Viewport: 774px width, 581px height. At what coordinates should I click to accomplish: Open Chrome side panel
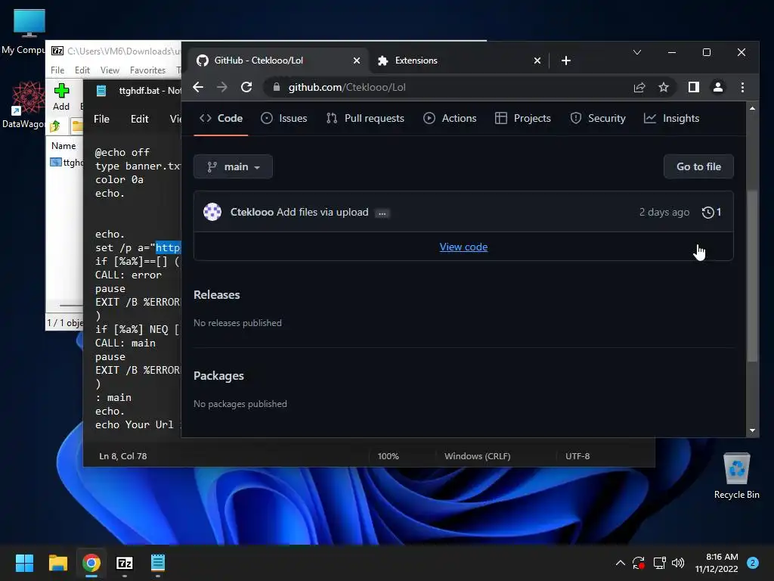coord(694,88)
